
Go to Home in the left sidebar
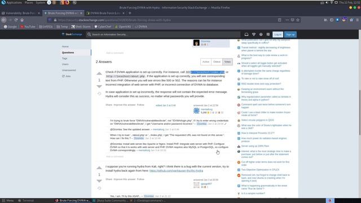coord(65,46)
